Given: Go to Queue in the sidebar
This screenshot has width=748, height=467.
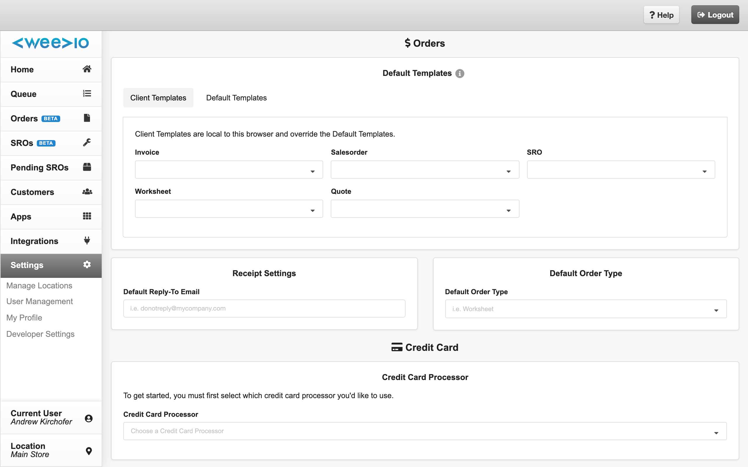Looking at the screenshot, I should click(51, 94).
